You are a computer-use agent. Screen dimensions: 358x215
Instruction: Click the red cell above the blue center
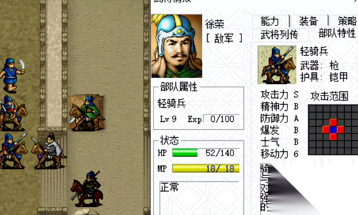coord(333,122)
